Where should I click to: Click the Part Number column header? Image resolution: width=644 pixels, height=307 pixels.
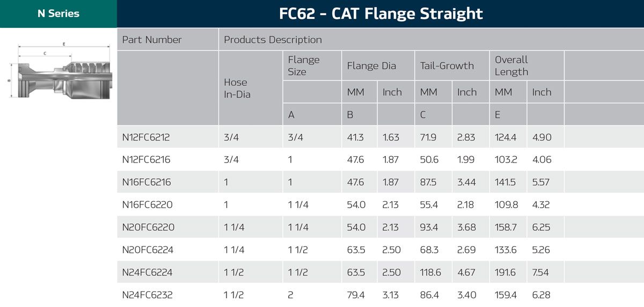[x=152, y=40]
